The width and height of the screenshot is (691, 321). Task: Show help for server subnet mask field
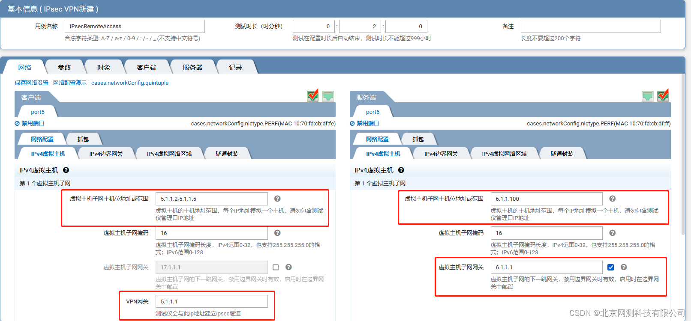click(613, 233)
